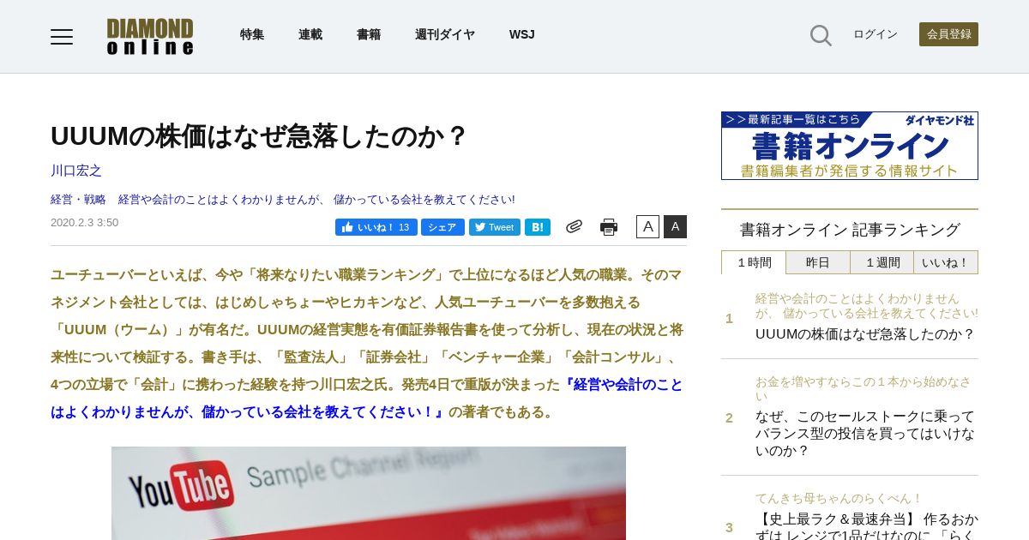Open the 経営・戦略 category link
This screenshot has width=1029, height=540.
click(78, 200)
